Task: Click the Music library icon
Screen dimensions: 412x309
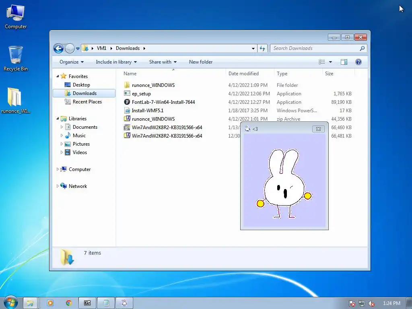Action: (68, 135)
